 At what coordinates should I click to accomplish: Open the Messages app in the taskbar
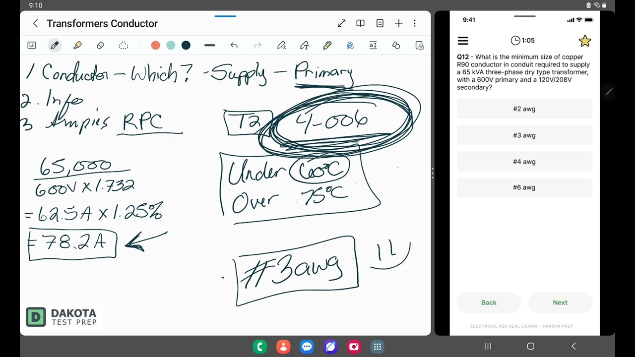point(307,347)
